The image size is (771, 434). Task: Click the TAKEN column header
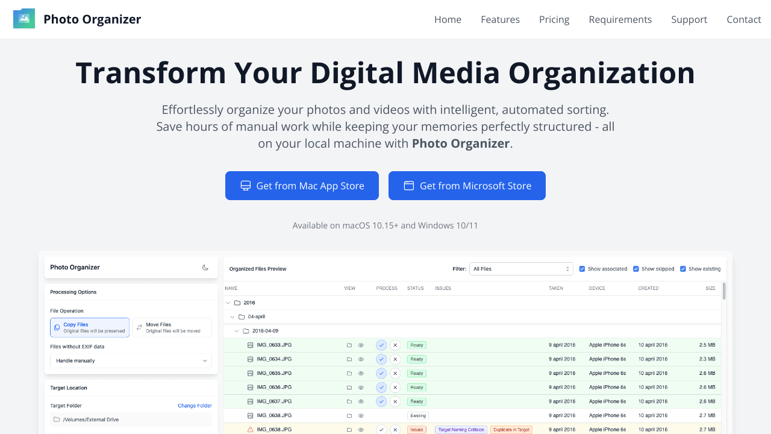coord(556,288)
